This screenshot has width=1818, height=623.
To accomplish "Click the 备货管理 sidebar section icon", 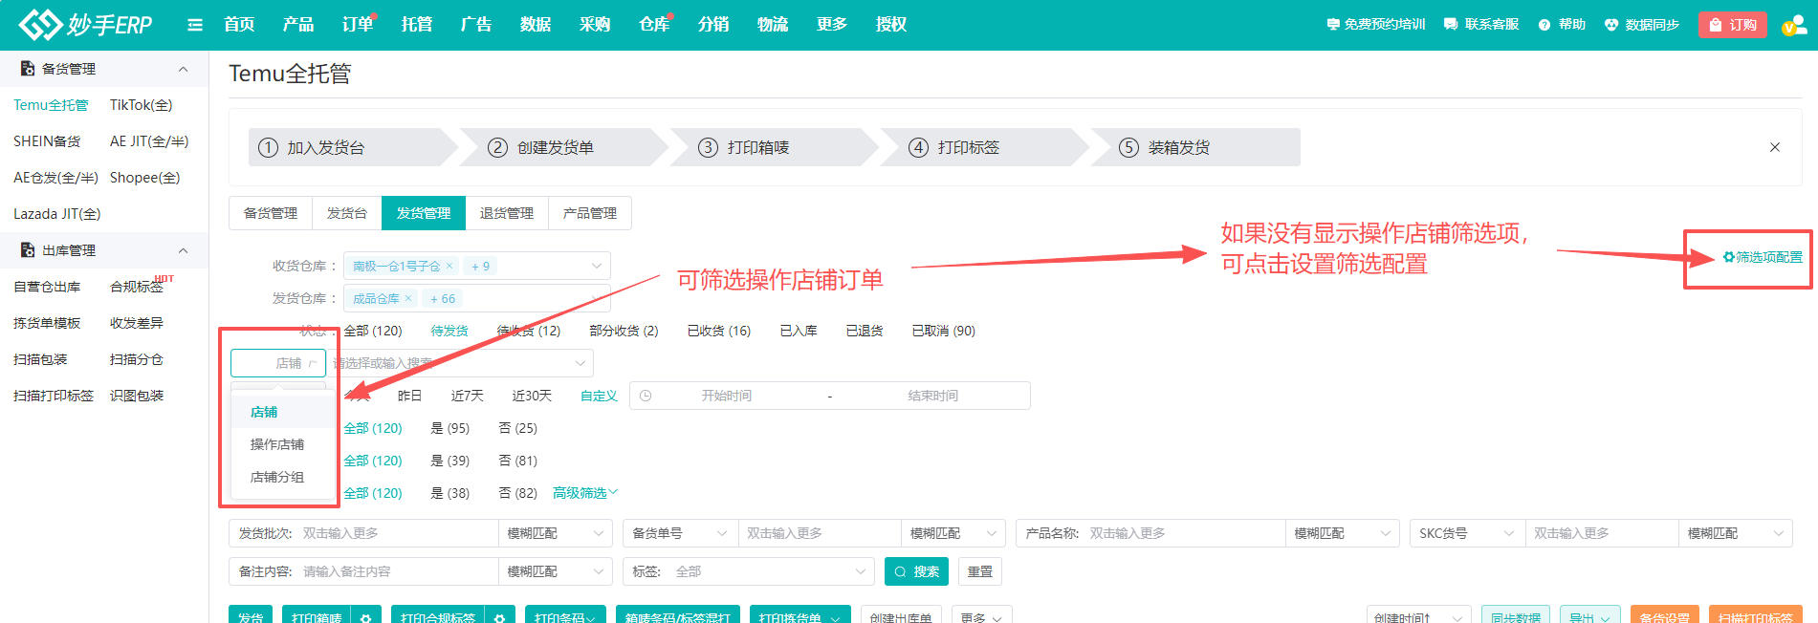I will click(x=28, y=69).
